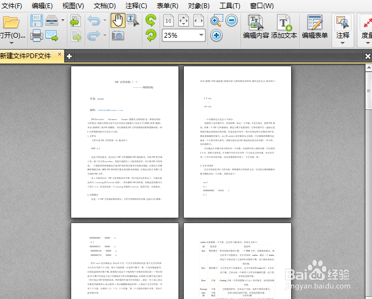Image resolution: width=372 pixels, height=299 pixels.
Task: Rotate view with lower green arrow
Action: [151, 36]
